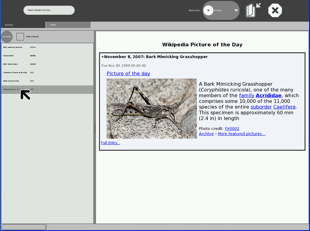Viewport: 310px width, 231px height.
Task: Click the Private share circle icon
Action: coord(208,11)
